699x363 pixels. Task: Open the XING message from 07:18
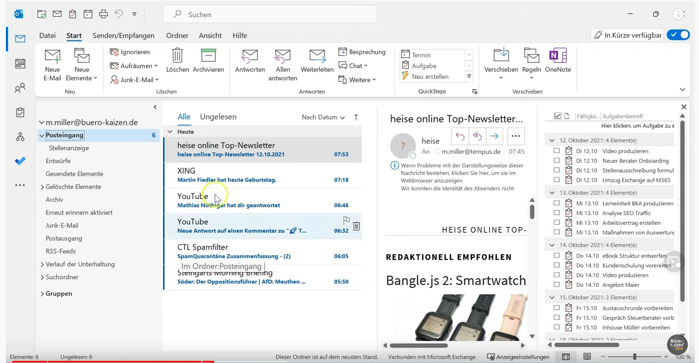(x=263, y=175)
